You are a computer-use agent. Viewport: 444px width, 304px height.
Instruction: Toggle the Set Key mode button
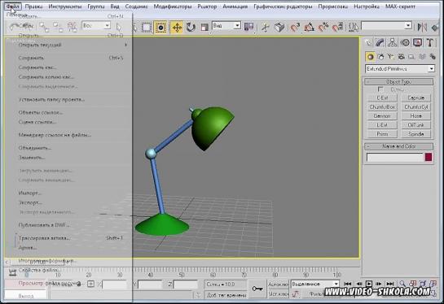click(278, 293)
